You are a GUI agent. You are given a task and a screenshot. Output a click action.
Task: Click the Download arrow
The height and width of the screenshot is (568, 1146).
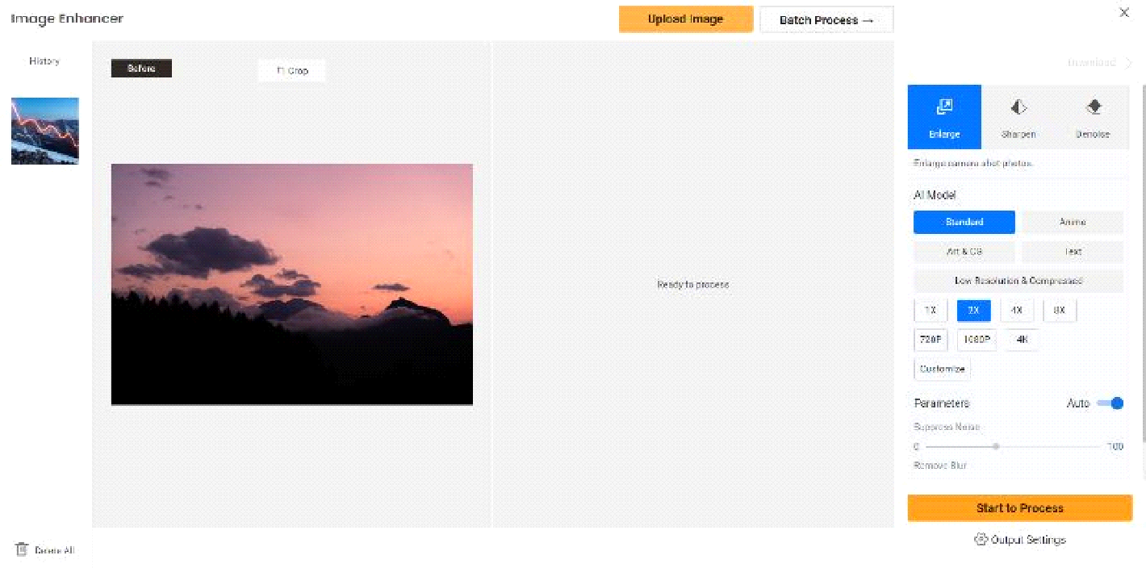tap(1129, 63)
